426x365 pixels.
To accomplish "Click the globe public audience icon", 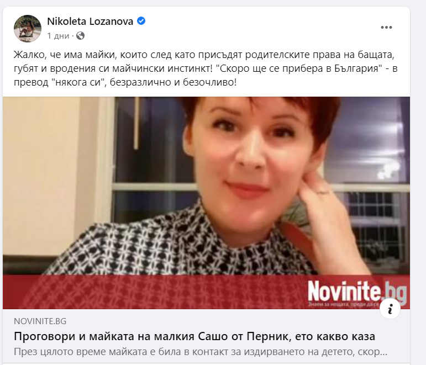I will tap(80, 35).
